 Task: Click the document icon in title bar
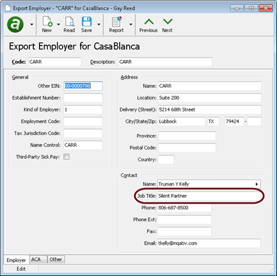(8, 8)
